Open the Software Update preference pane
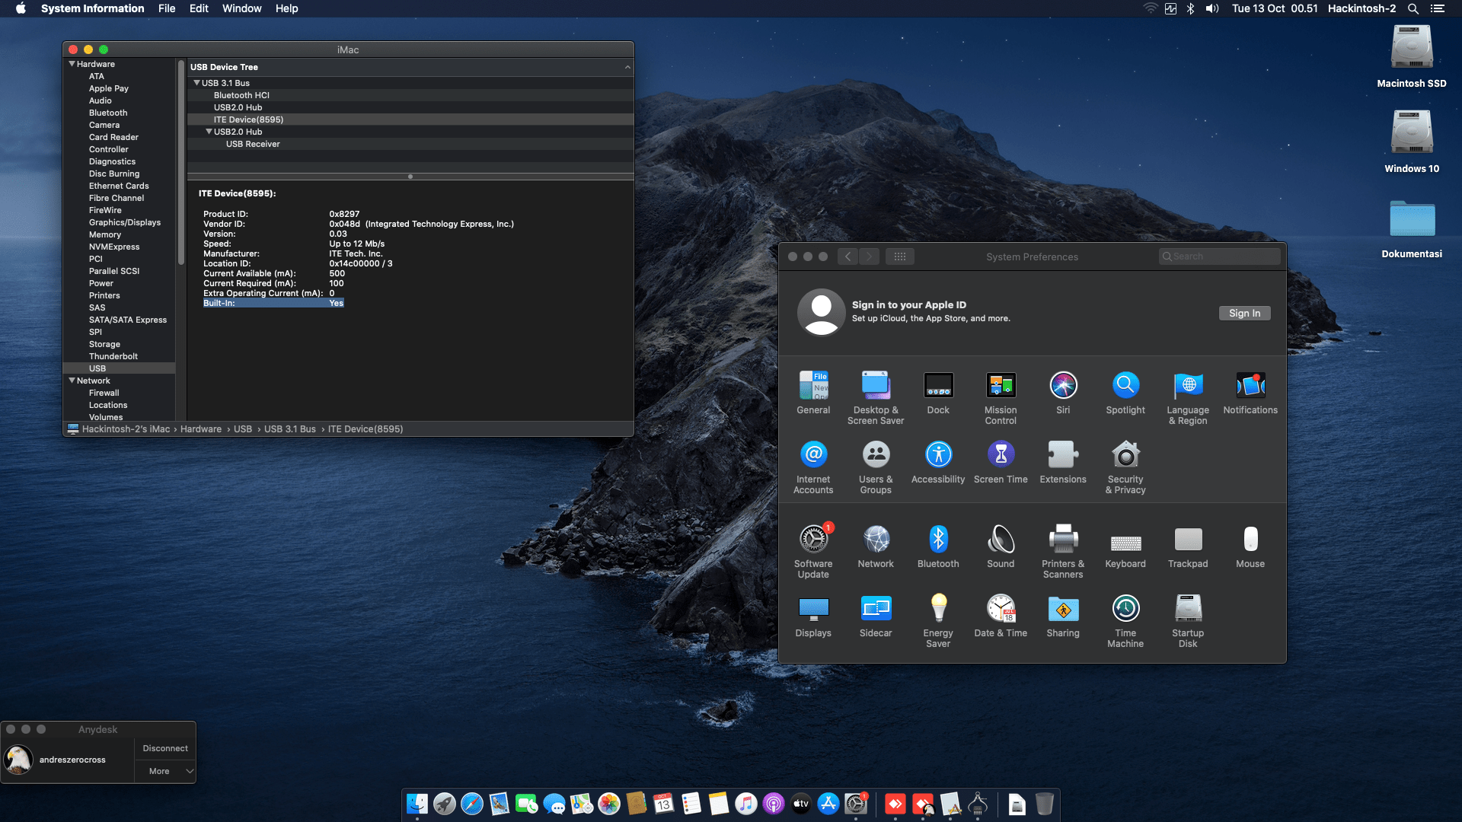Viewport: 1462px width, 822px height. point(813,552)
